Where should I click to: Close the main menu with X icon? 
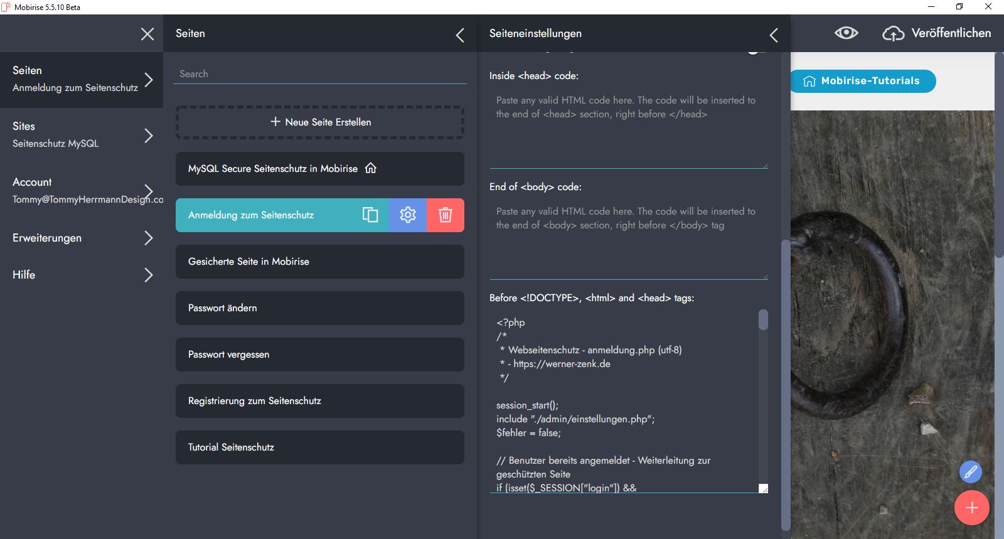click(147, 34)
